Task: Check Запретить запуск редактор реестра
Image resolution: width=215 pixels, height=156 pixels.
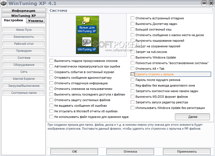Action: tap(132, 102)
